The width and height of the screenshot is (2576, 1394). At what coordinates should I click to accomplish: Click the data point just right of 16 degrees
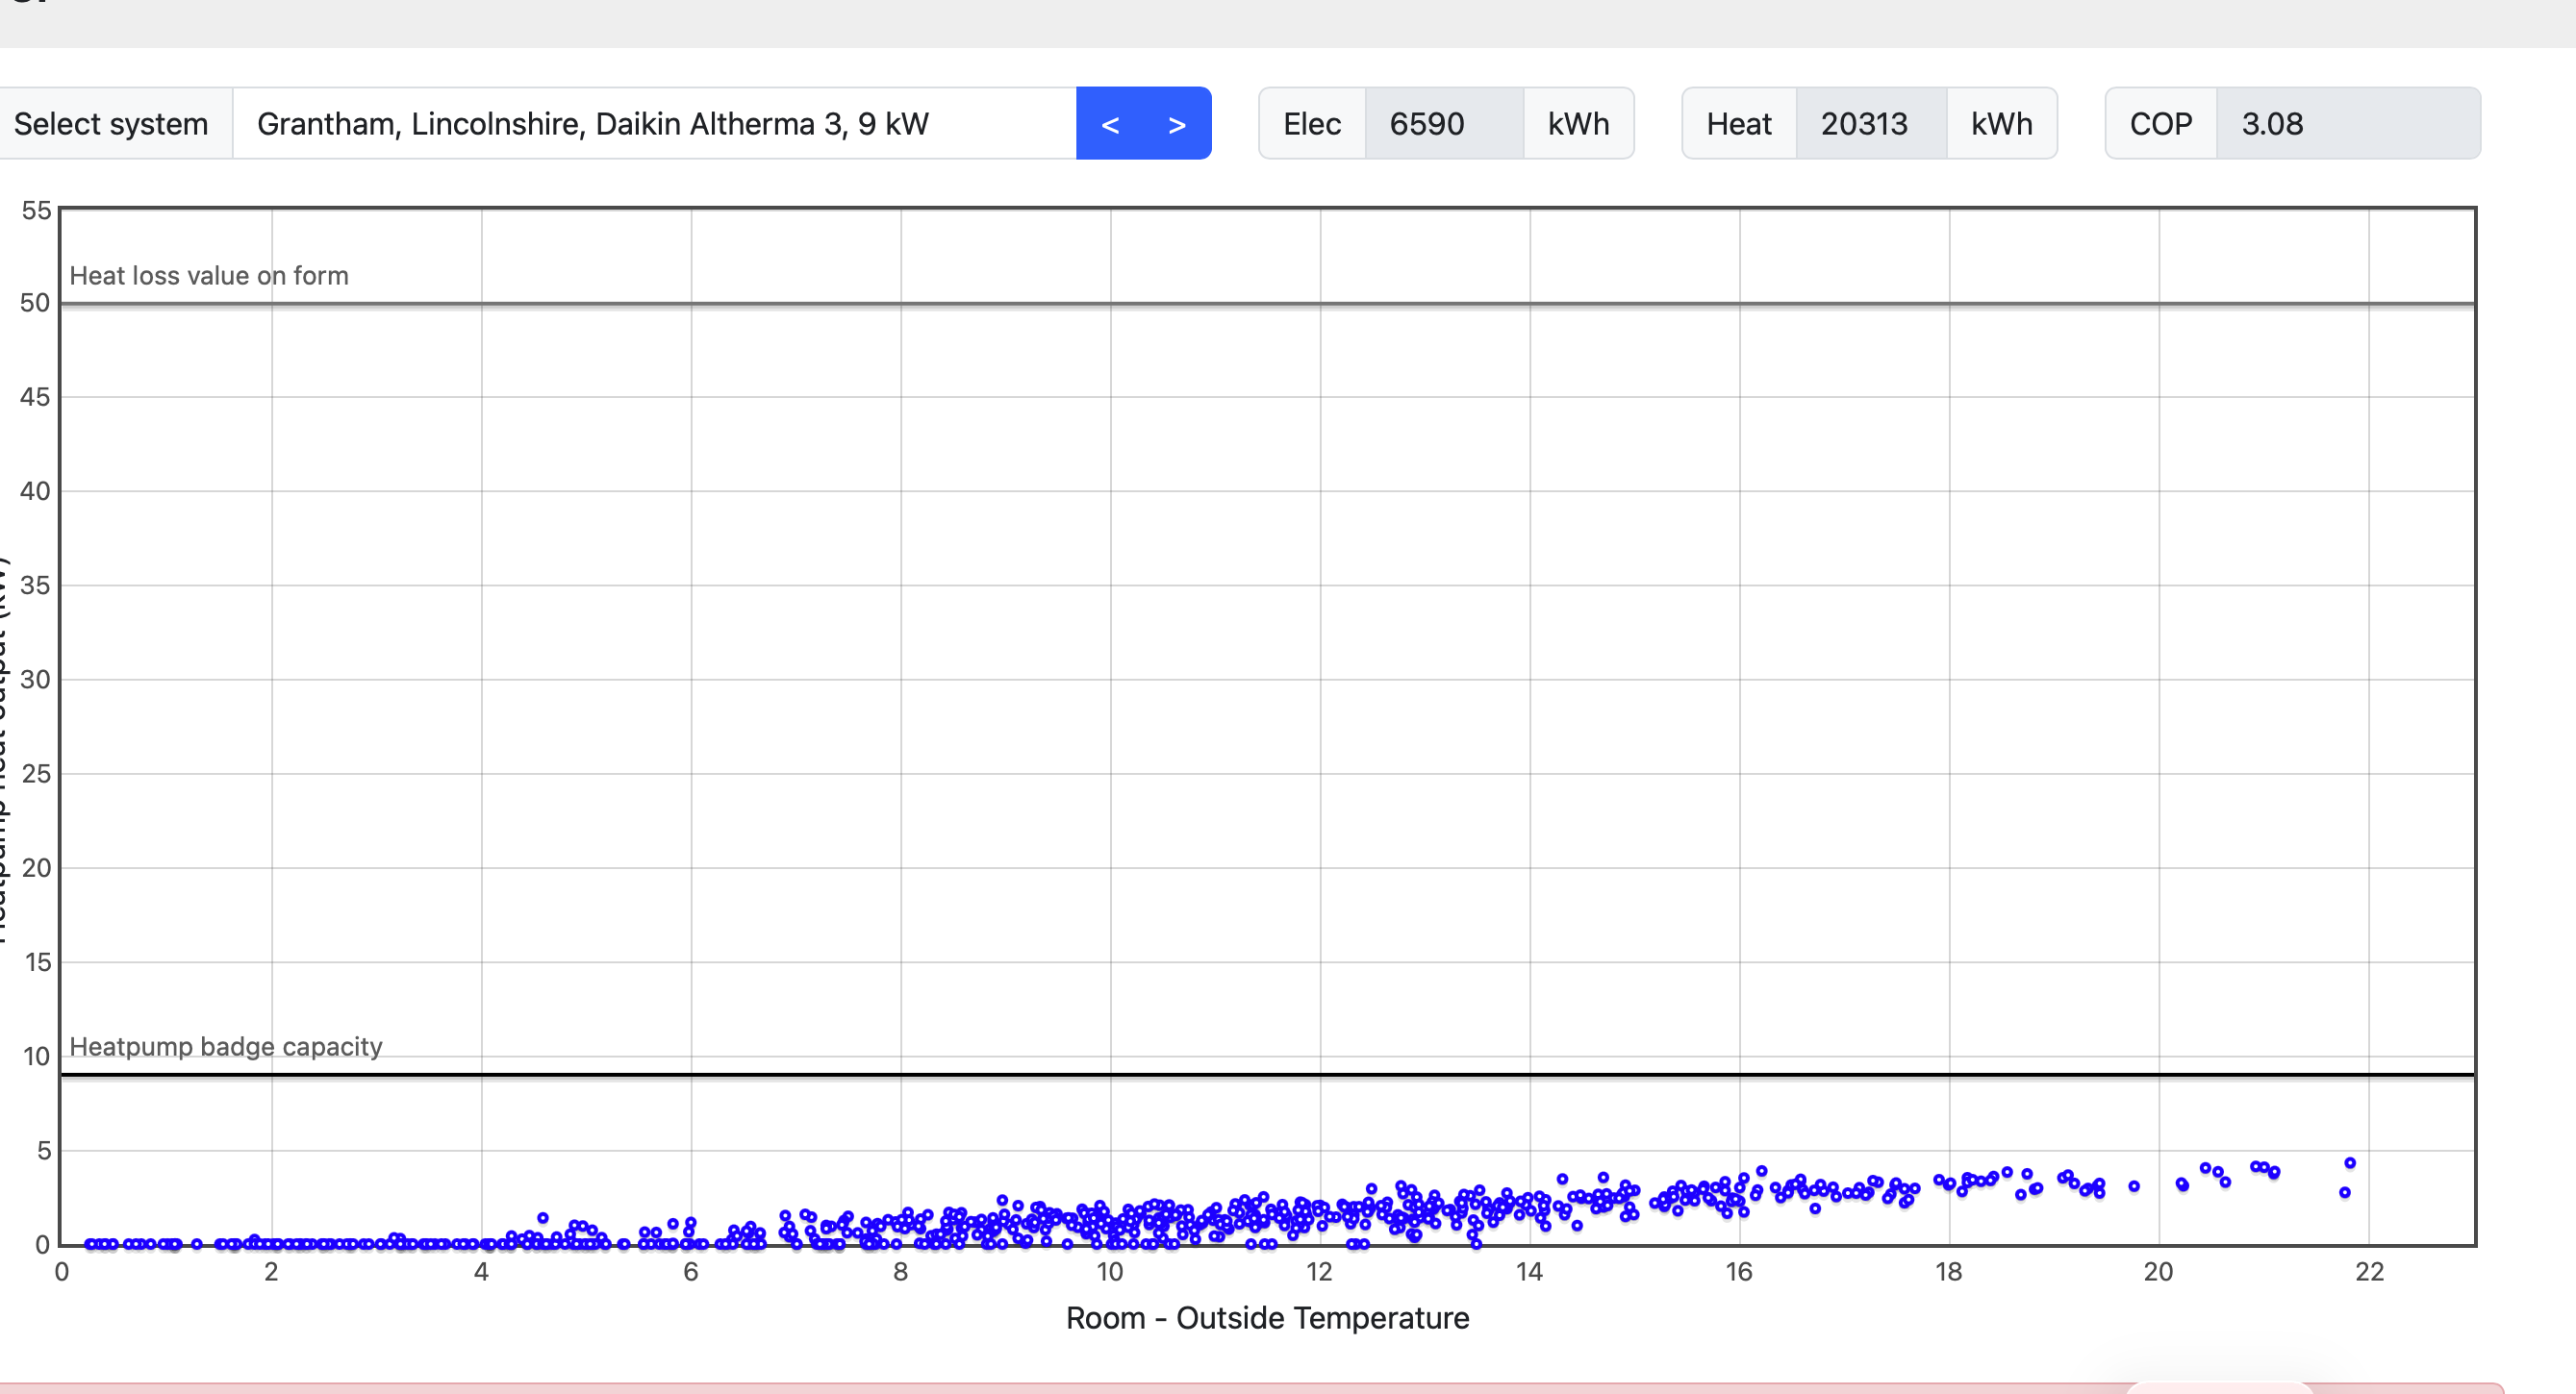1761,1171
